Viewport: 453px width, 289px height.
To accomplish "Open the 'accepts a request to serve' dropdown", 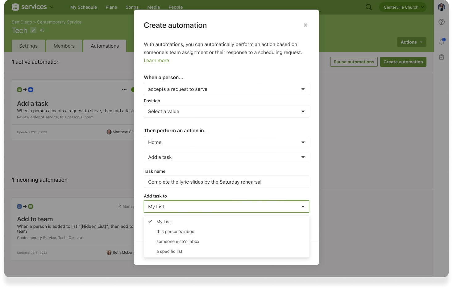I will 226,89.
